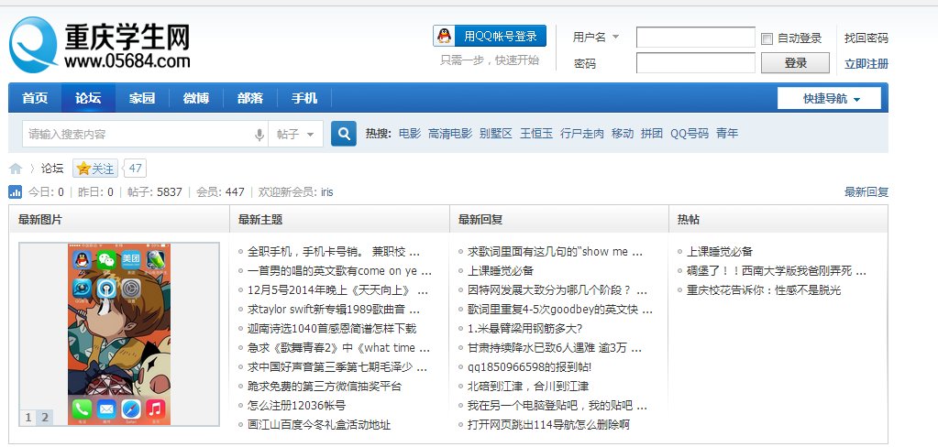This screenshot has width=938, height=447.
Task: Click hot search term 高清电影
Action: 450,133
